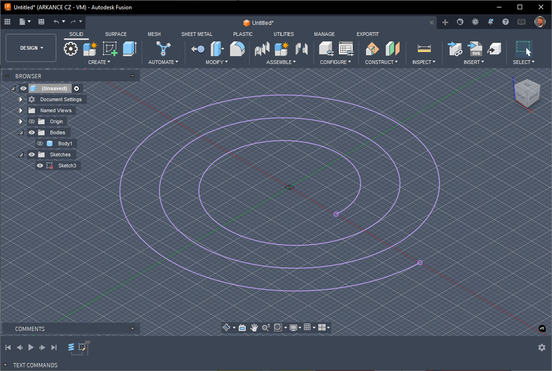
Task: Toggle visibility of the Origin folder
Action: point(31,122)
